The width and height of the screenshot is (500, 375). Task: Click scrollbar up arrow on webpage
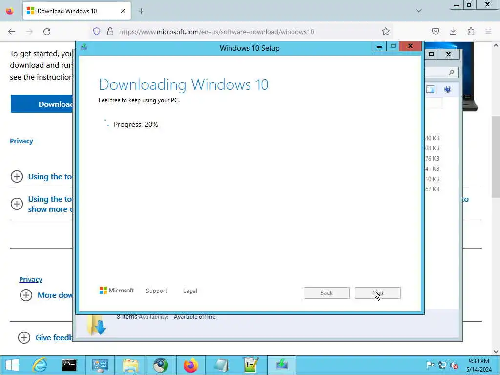click(x=496, y=45)
